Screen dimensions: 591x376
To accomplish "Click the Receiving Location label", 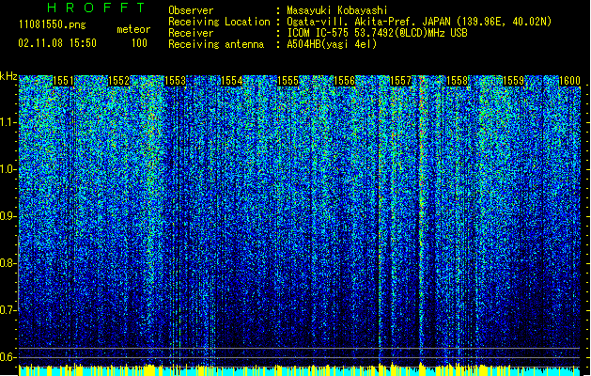I will 219,22.
